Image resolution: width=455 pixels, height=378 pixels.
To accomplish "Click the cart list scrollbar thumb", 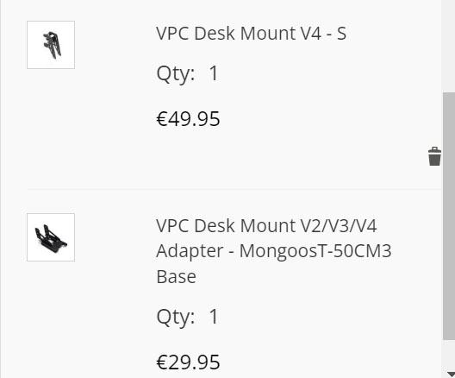I will click(x=449, y=216).
